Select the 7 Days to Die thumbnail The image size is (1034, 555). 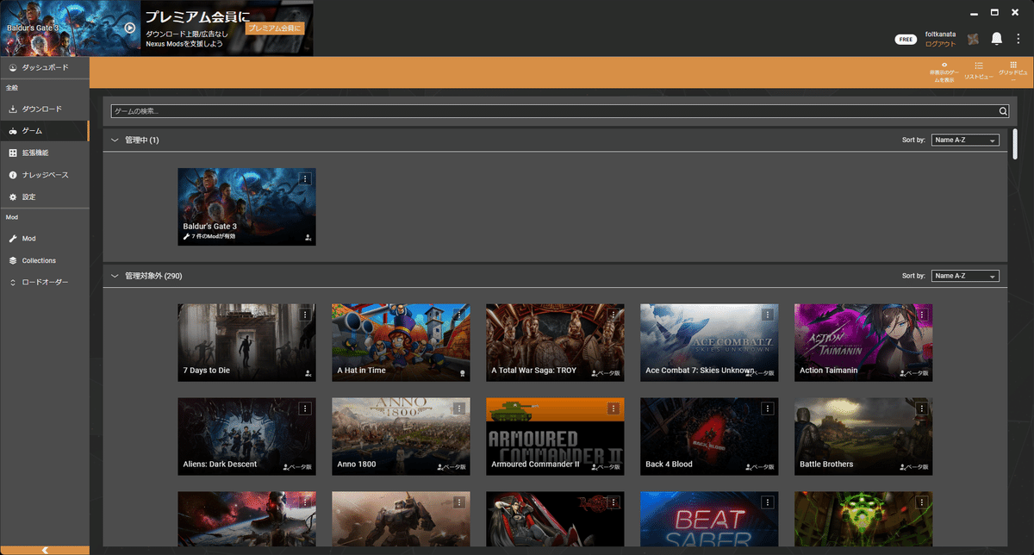click(x=246, y=342)
